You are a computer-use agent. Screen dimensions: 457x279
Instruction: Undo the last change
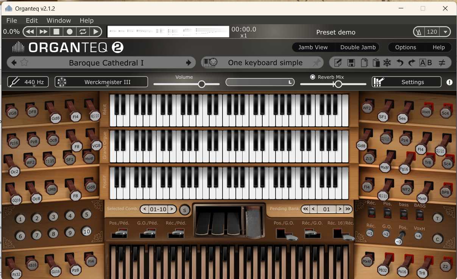(400, 63)
